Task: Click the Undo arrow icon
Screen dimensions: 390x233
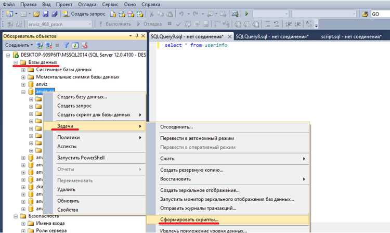Action: click(181, 14)
